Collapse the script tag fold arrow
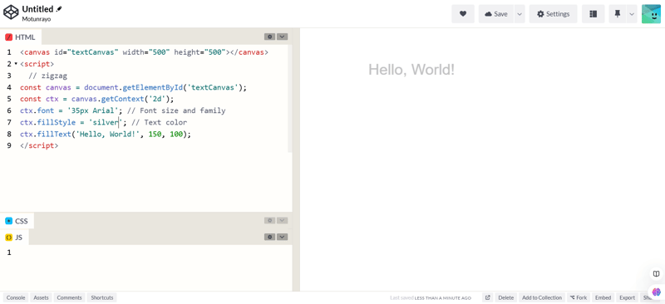The height and width of the screenshot is (304, 665). point(16,64)
